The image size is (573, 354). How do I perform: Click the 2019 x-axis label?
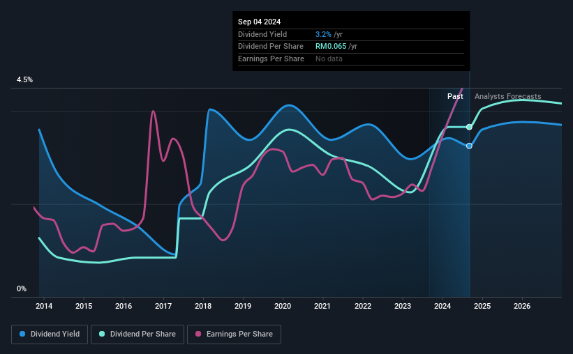pyautogui.click(x=243, y=306)
